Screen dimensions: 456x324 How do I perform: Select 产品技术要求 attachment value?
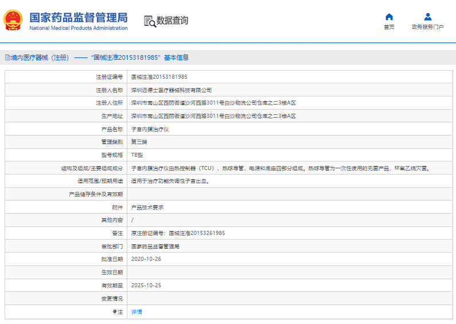pos(147,207)
